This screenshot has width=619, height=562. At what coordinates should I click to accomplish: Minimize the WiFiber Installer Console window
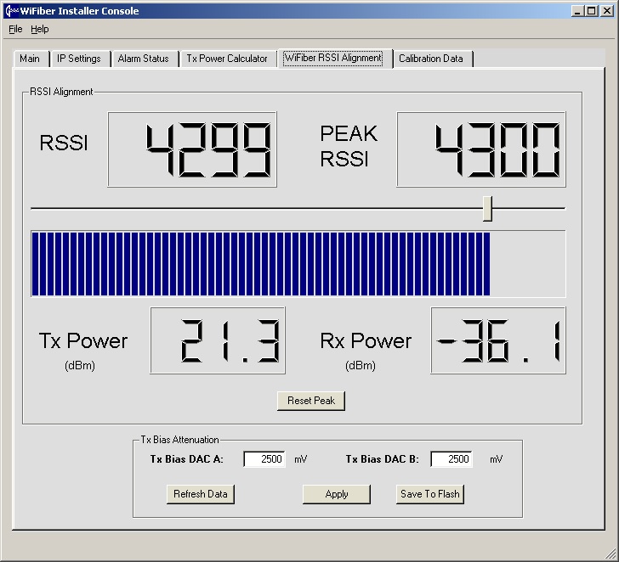tap(577, 11)
